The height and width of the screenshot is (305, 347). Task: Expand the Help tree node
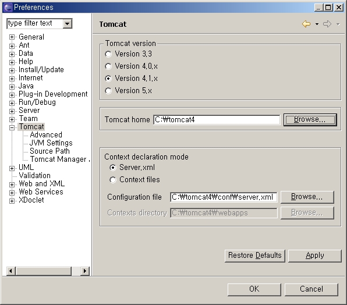point(12,62)
